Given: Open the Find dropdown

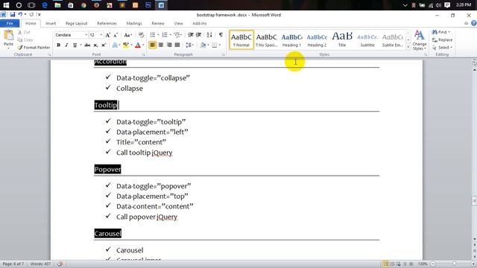Looking at the screenshot, I should pos(449,32).
